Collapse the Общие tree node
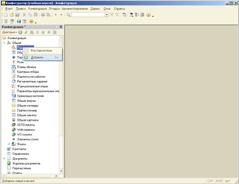 pyautogui.click(x=4, y=43)
